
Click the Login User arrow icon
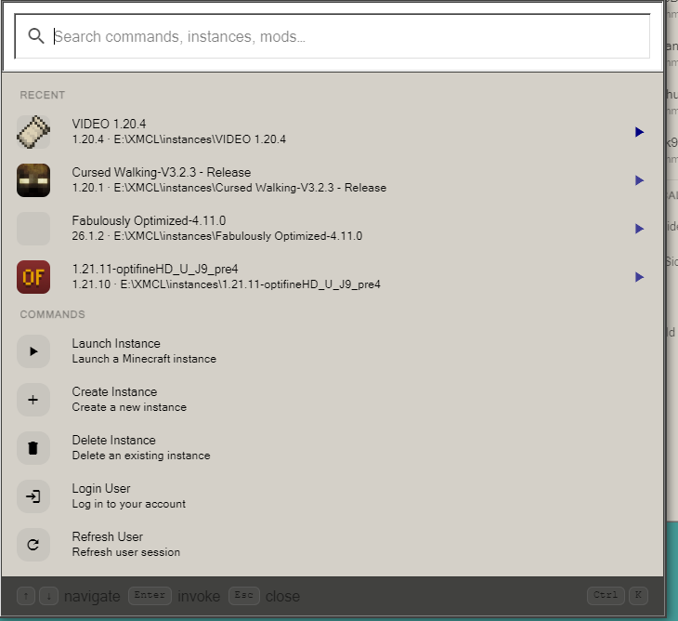[33, 496]
